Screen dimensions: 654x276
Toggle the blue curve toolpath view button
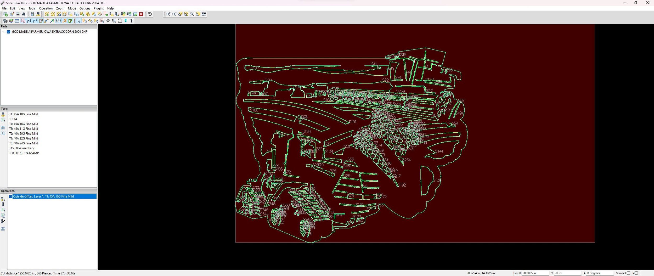coord(35,21)
